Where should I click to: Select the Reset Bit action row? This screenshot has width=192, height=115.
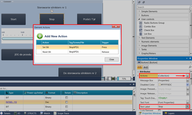click(x=47, y=52)
